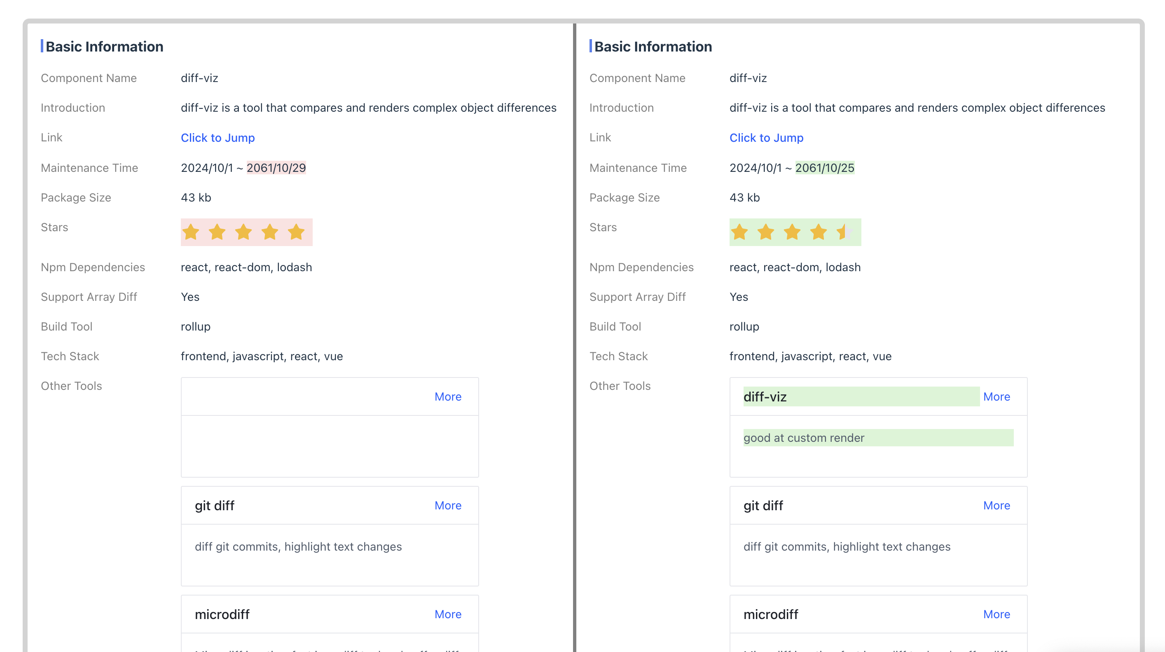
Task: Open Click to Jump link in left panel
Action: coord(218,138)
